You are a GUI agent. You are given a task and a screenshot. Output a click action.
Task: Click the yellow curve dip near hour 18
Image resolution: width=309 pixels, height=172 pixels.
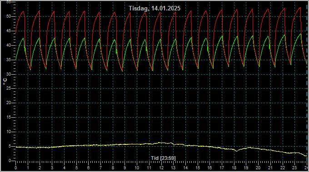(236, 151)
